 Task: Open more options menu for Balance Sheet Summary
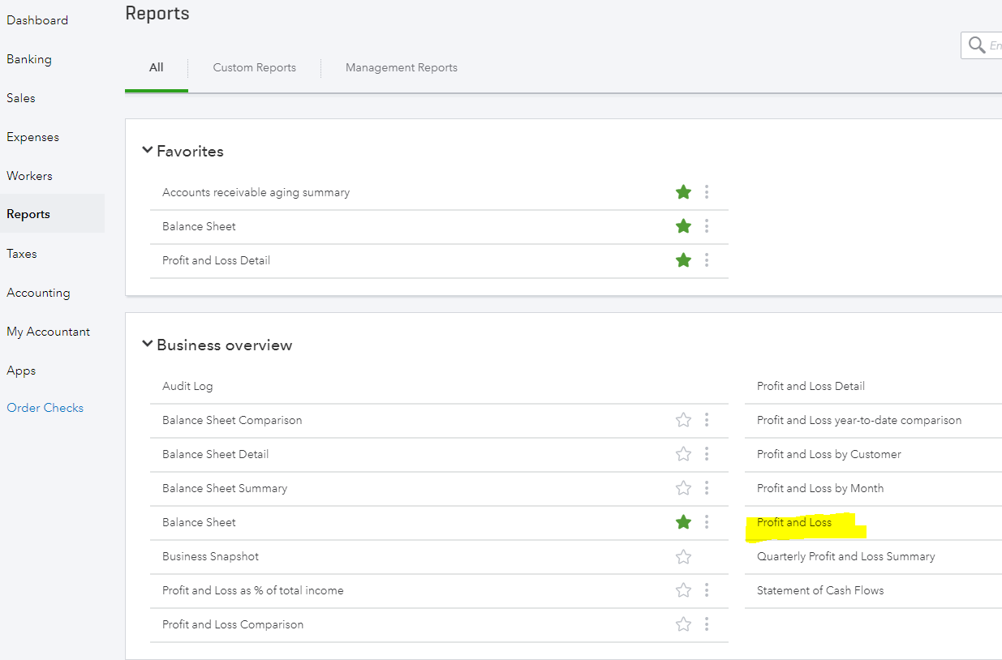pyautogui.click(x=707, y=488)
